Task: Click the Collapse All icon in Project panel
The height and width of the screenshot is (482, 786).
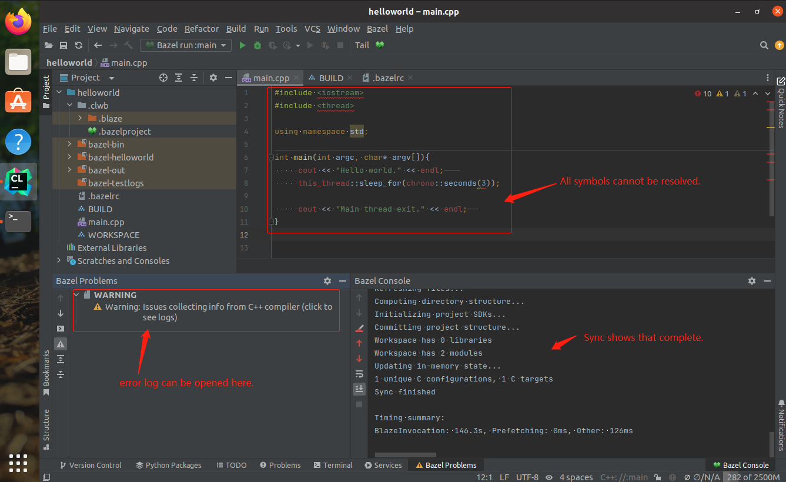Action: click(x=194, y=77)
